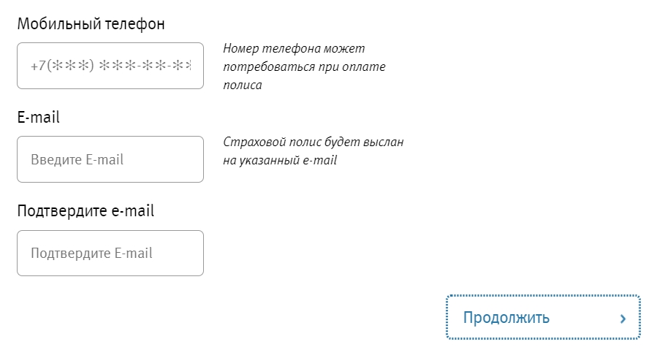The height and width of the screenshot is (358, 657).
Task: Click the Введите E-mail placeholder text
Action: point(77,159)
